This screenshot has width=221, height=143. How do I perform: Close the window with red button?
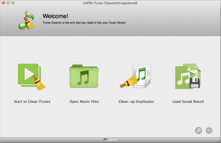pos(3,3)
